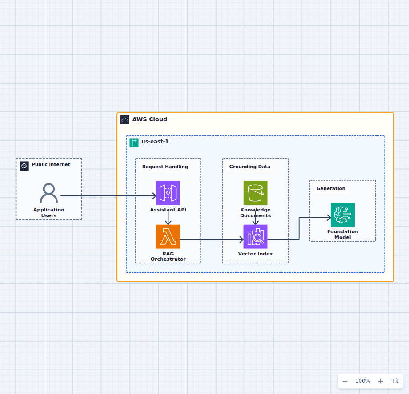Select the Public Internet group label
The height and width of the screenshot is (394, 409).
coord(51,164)
